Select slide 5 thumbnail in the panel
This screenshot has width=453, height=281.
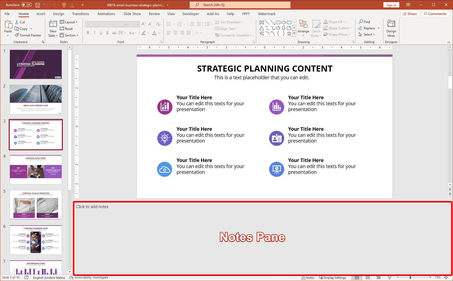pos(36,205)
